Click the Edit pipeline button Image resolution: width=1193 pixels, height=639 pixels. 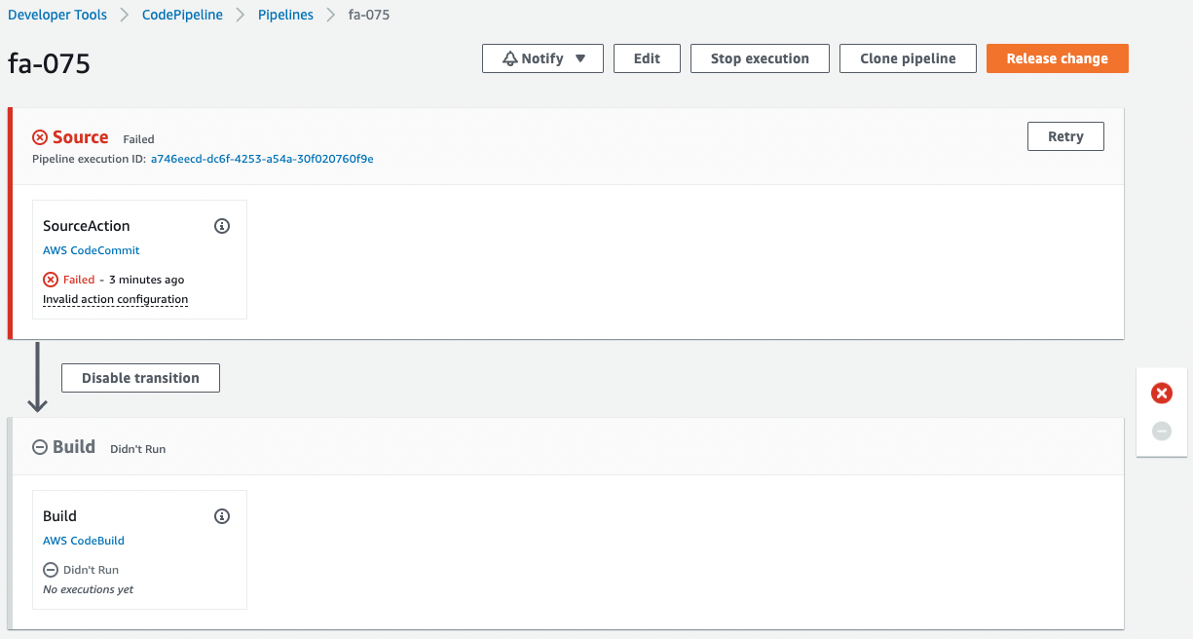click(647, 58)
